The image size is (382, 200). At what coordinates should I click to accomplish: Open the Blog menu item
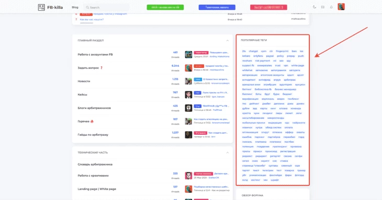[75, 7]
